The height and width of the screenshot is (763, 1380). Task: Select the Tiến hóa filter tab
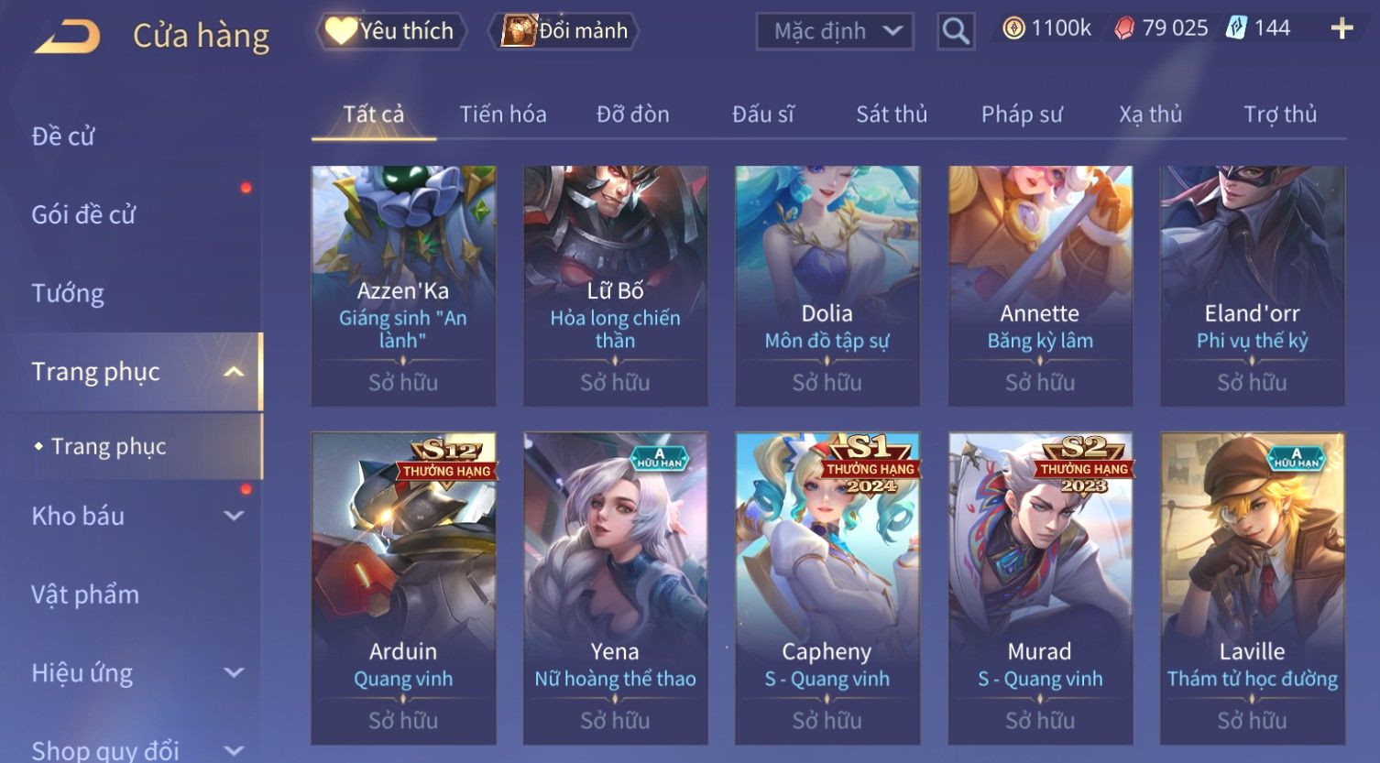pyautogui.click(x=503, y=114)
